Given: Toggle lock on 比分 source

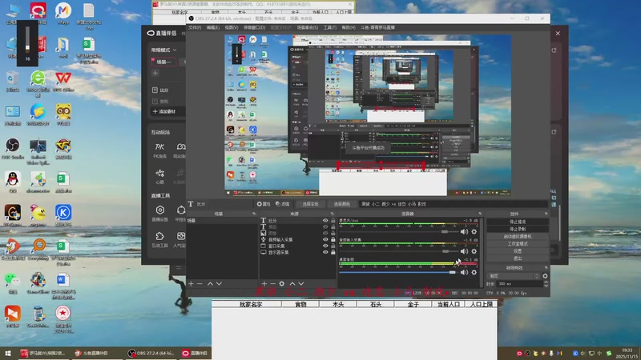Looking at the screenshot, I should coord(333,221).
